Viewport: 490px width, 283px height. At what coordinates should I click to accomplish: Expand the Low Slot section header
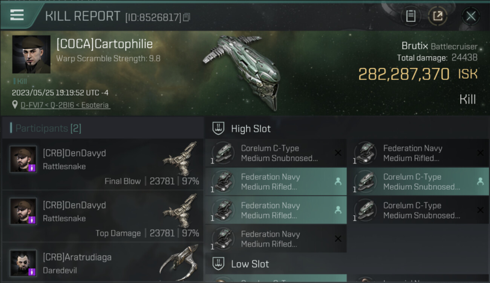(x=250, y=264)
